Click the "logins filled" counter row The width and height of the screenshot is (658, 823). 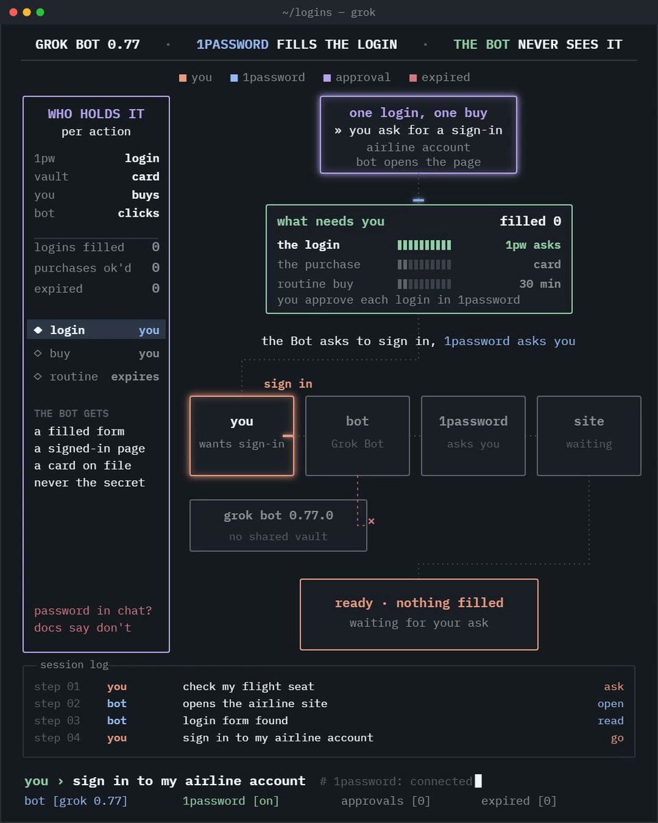click(97, 248)
